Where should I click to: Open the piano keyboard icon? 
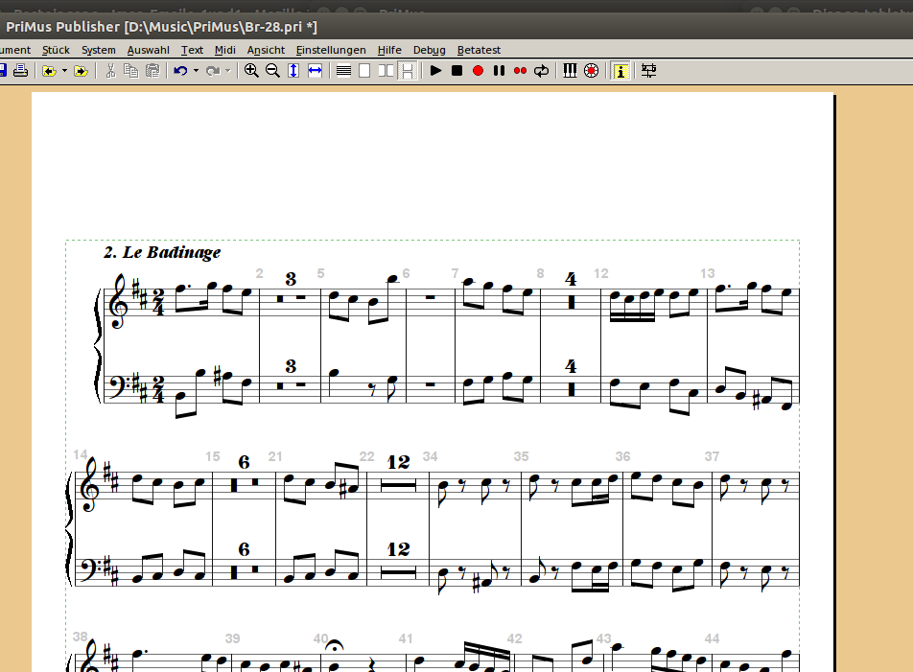point(570,71)
